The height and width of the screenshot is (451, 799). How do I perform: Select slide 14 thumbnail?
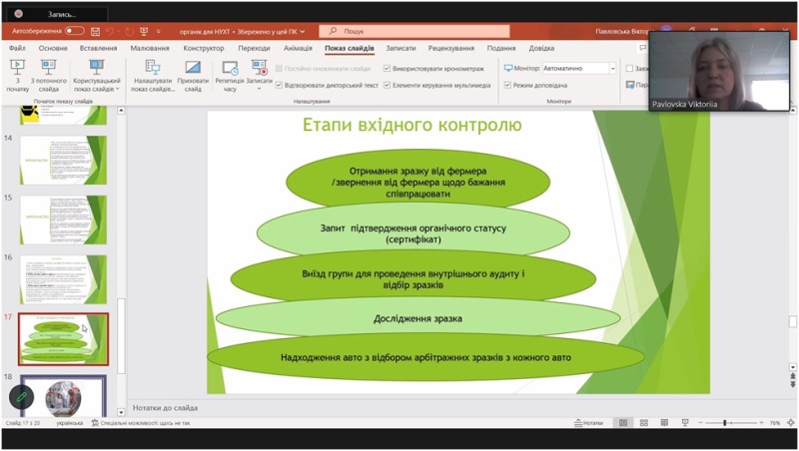[63, 160]
